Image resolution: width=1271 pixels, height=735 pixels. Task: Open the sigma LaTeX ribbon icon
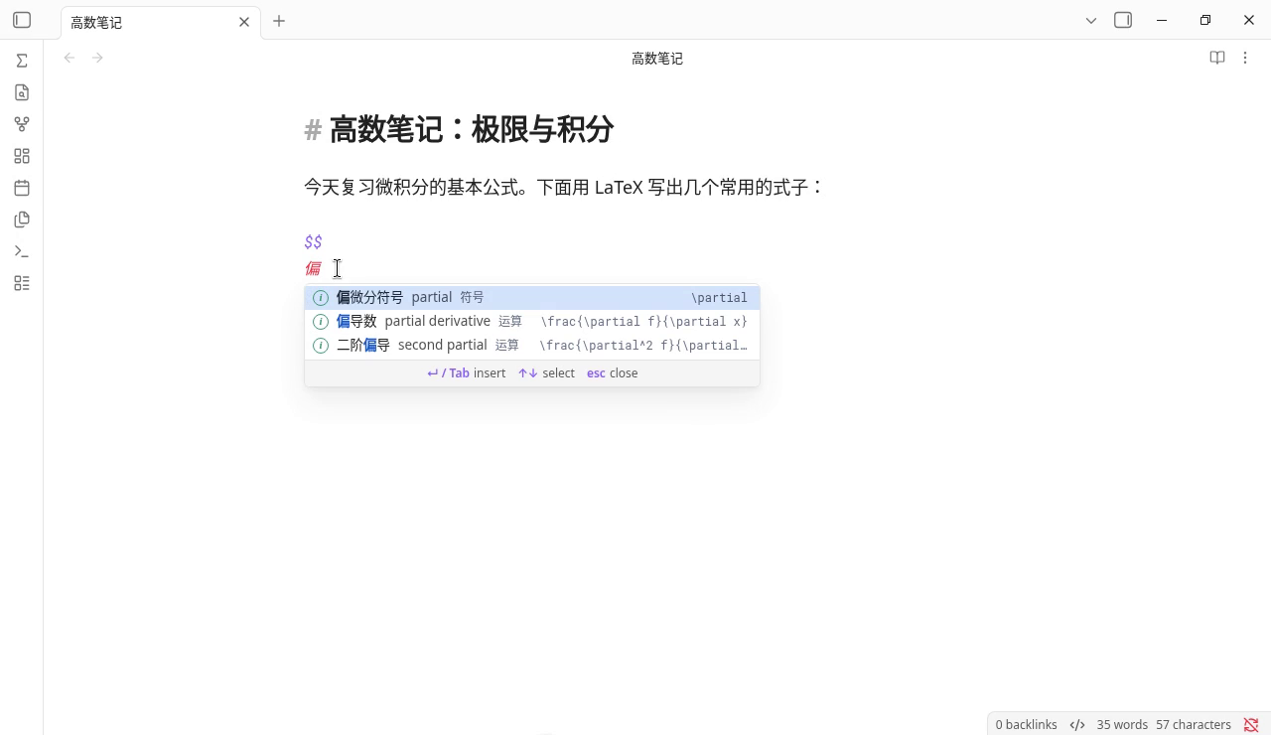coord(22,61)
